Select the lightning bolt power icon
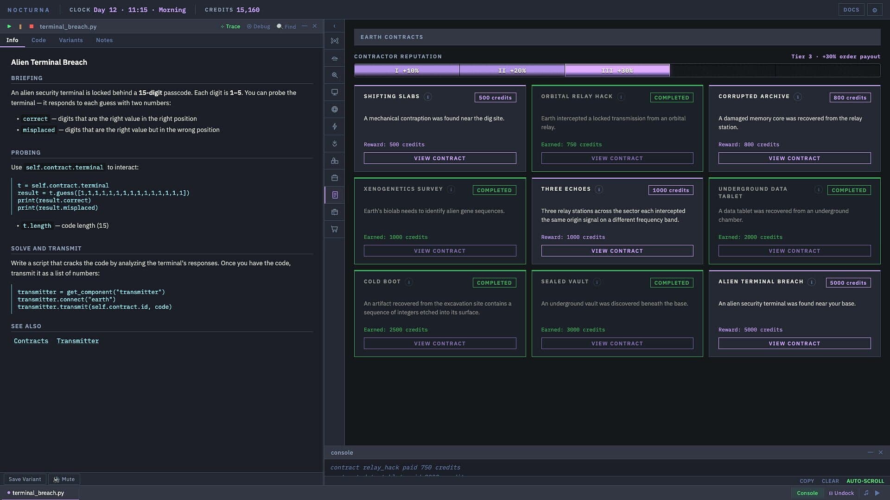 [335, 126]
